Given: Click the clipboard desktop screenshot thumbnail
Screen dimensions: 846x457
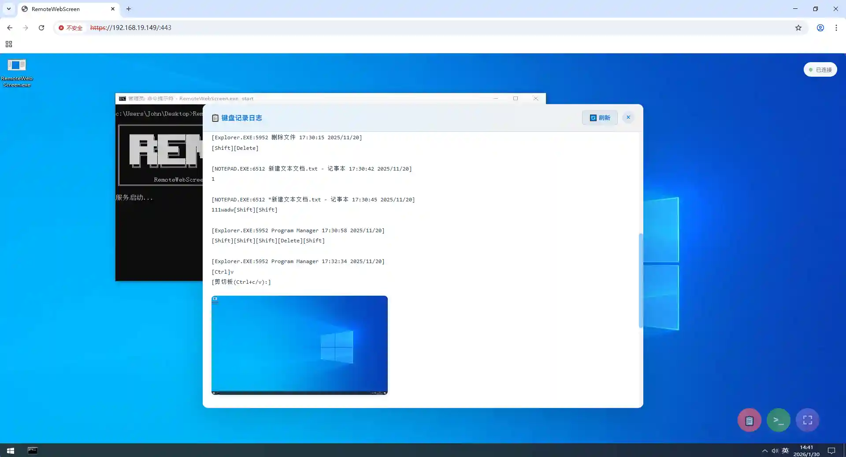Looking at the screenshot, I should click(x=299, y=345).
